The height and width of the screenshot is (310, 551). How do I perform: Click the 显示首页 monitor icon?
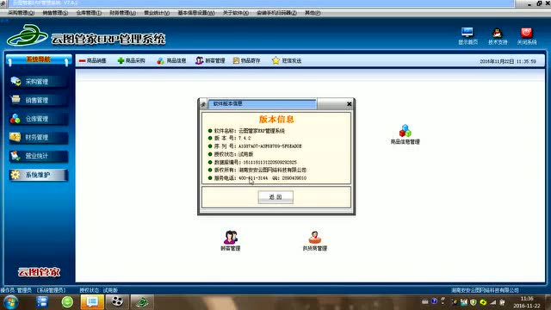pyautogui.click(x=467, y=35)
